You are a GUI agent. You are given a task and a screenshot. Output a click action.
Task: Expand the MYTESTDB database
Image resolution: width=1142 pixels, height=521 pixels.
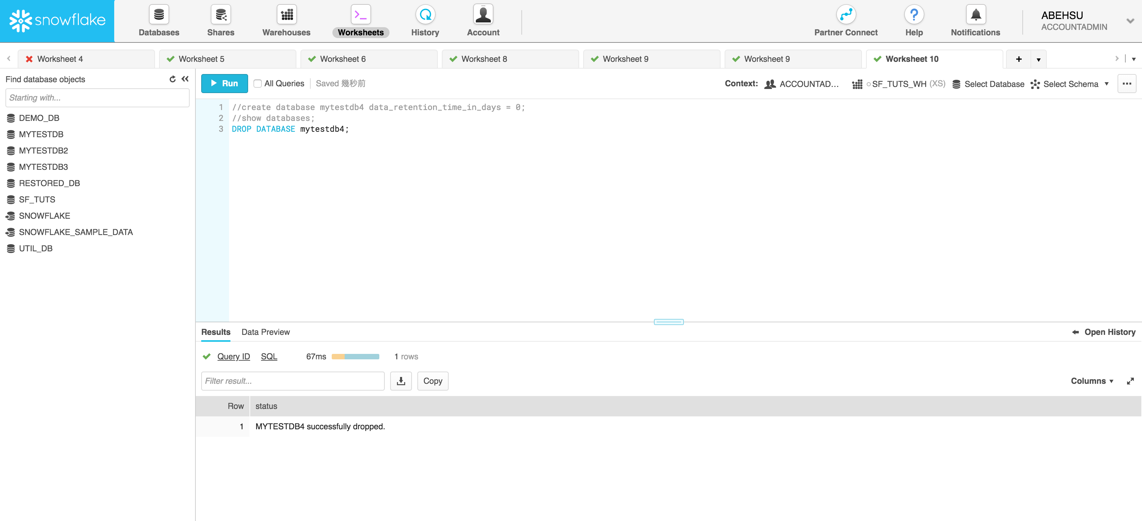[x=41, y=134]
